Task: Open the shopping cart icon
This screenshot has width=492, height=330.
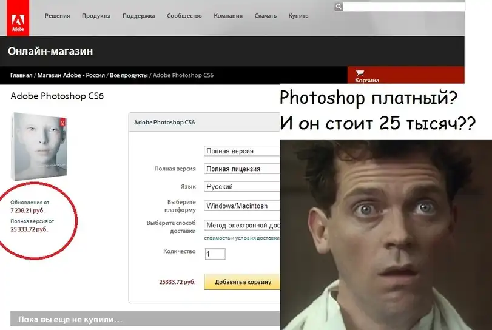Action: pos(360,72)
